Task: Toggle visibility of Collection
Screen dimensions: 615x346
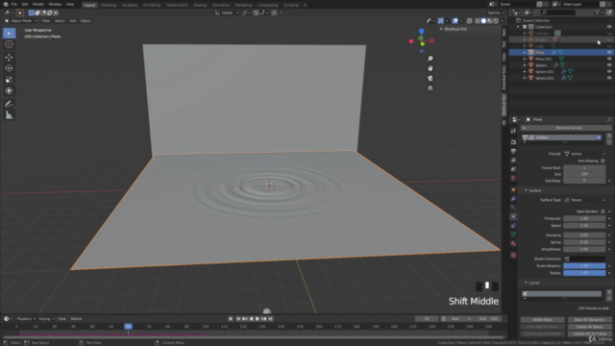Action: tap(609, 27)
